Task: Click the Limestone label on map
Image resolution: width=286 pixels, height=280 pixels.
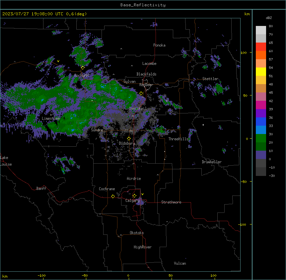Action: pos(51,118)
